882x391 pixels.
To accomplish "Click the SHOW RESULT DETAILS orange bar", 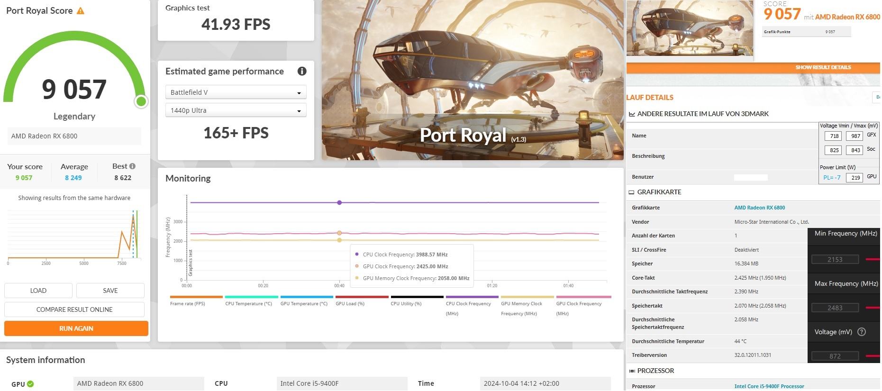I will tap(753, 67).
